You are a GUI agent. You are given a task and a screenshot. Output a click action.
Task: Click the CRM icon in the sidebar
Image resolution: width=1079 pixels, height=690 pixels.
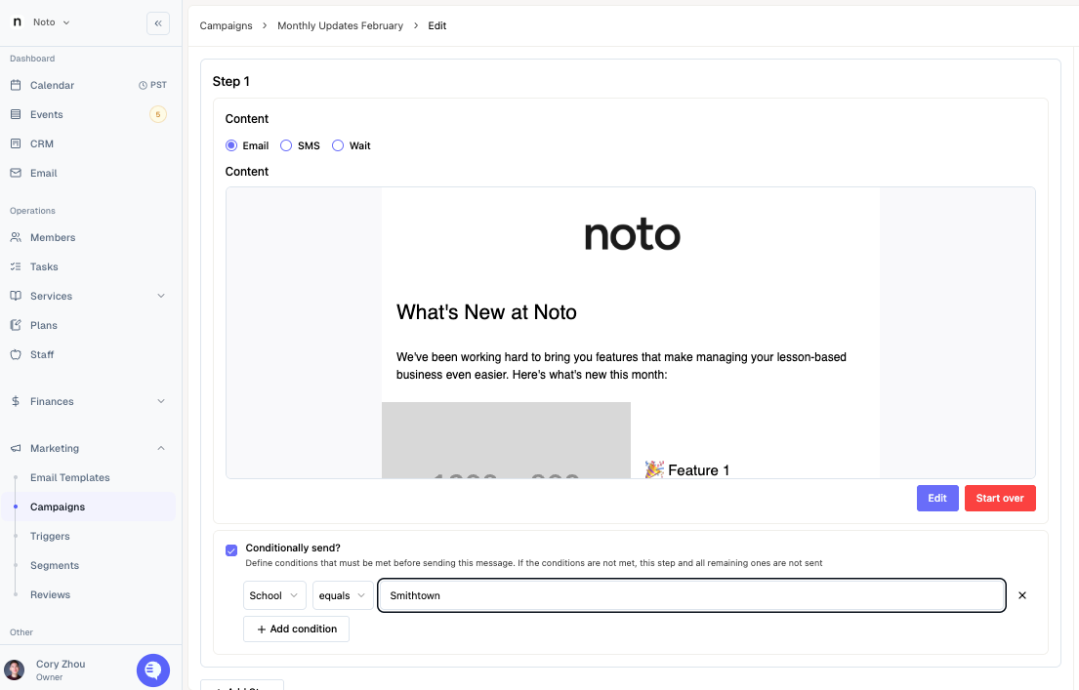tap(16, 143)
